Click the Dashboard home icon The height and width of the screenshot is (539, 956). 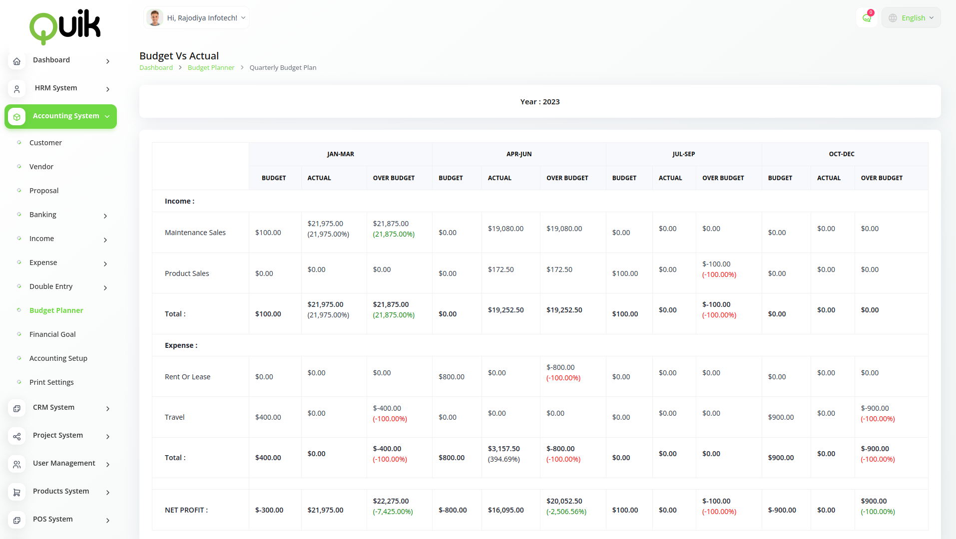pos(16,61)
